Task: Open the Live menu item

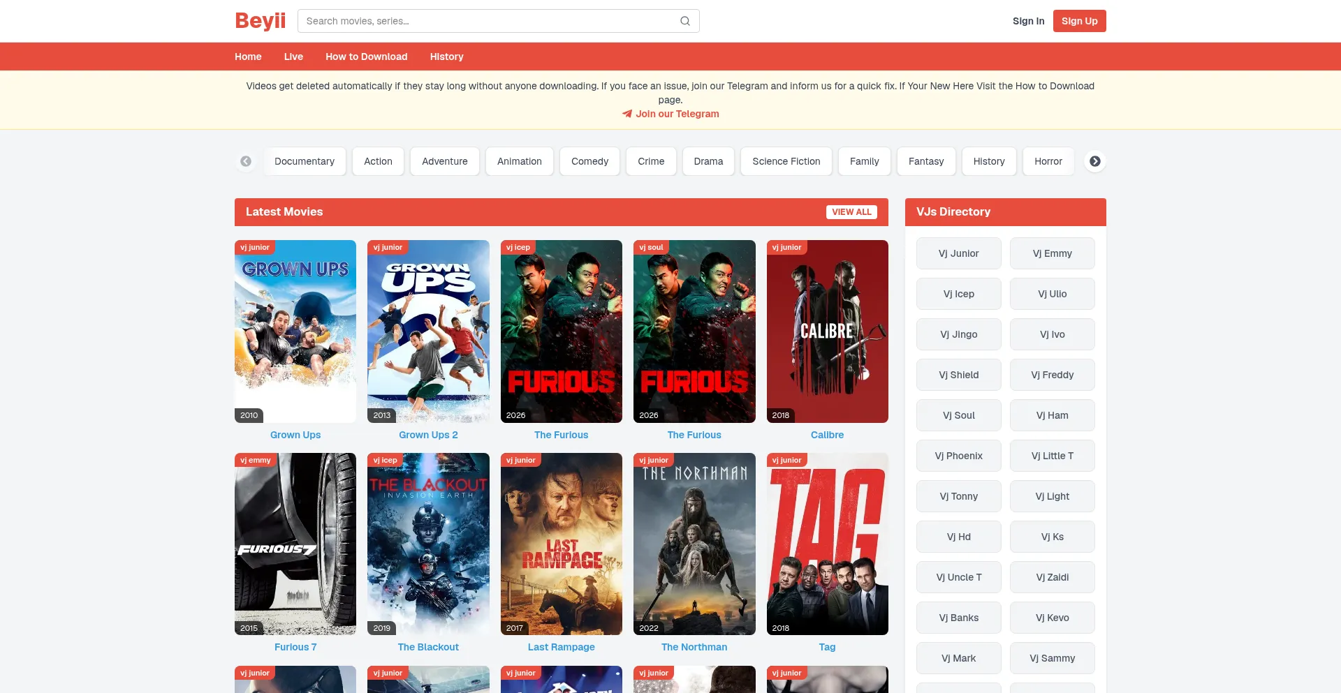Action: (x=293, y=57)
